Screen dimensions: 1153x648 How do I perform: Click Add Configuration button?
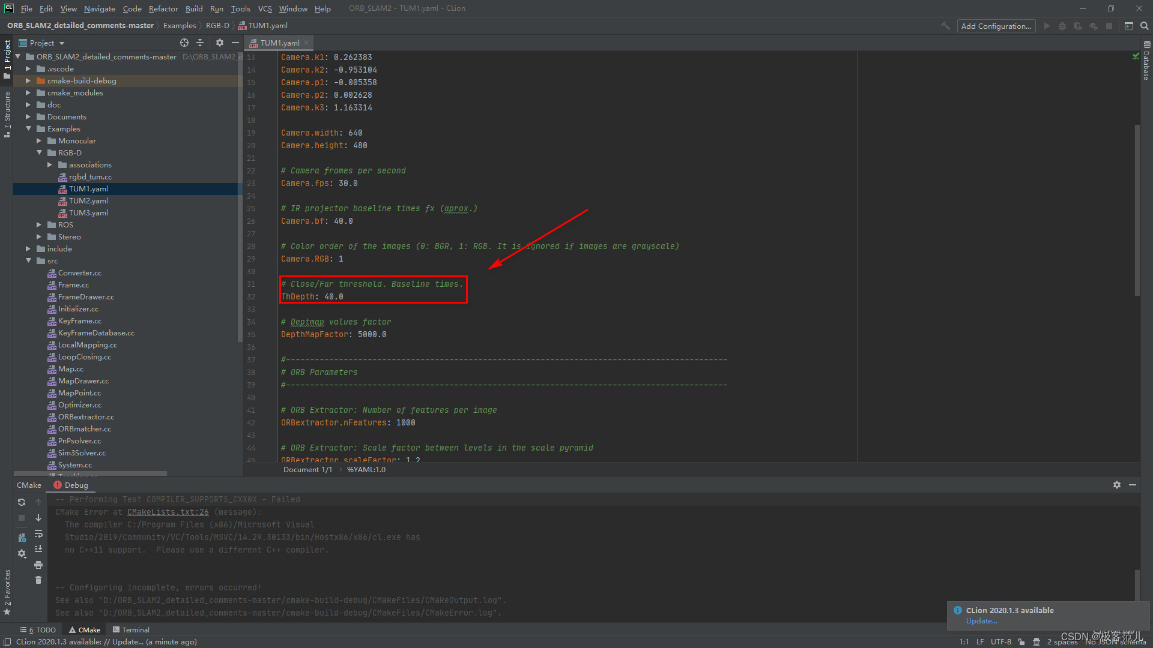(x=996, y=26)
